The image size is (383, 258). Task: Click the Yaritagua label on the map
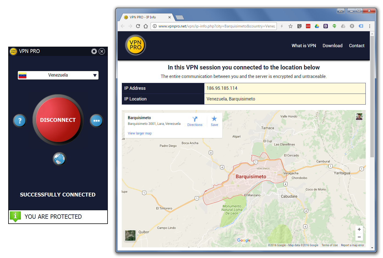point(342,173)
